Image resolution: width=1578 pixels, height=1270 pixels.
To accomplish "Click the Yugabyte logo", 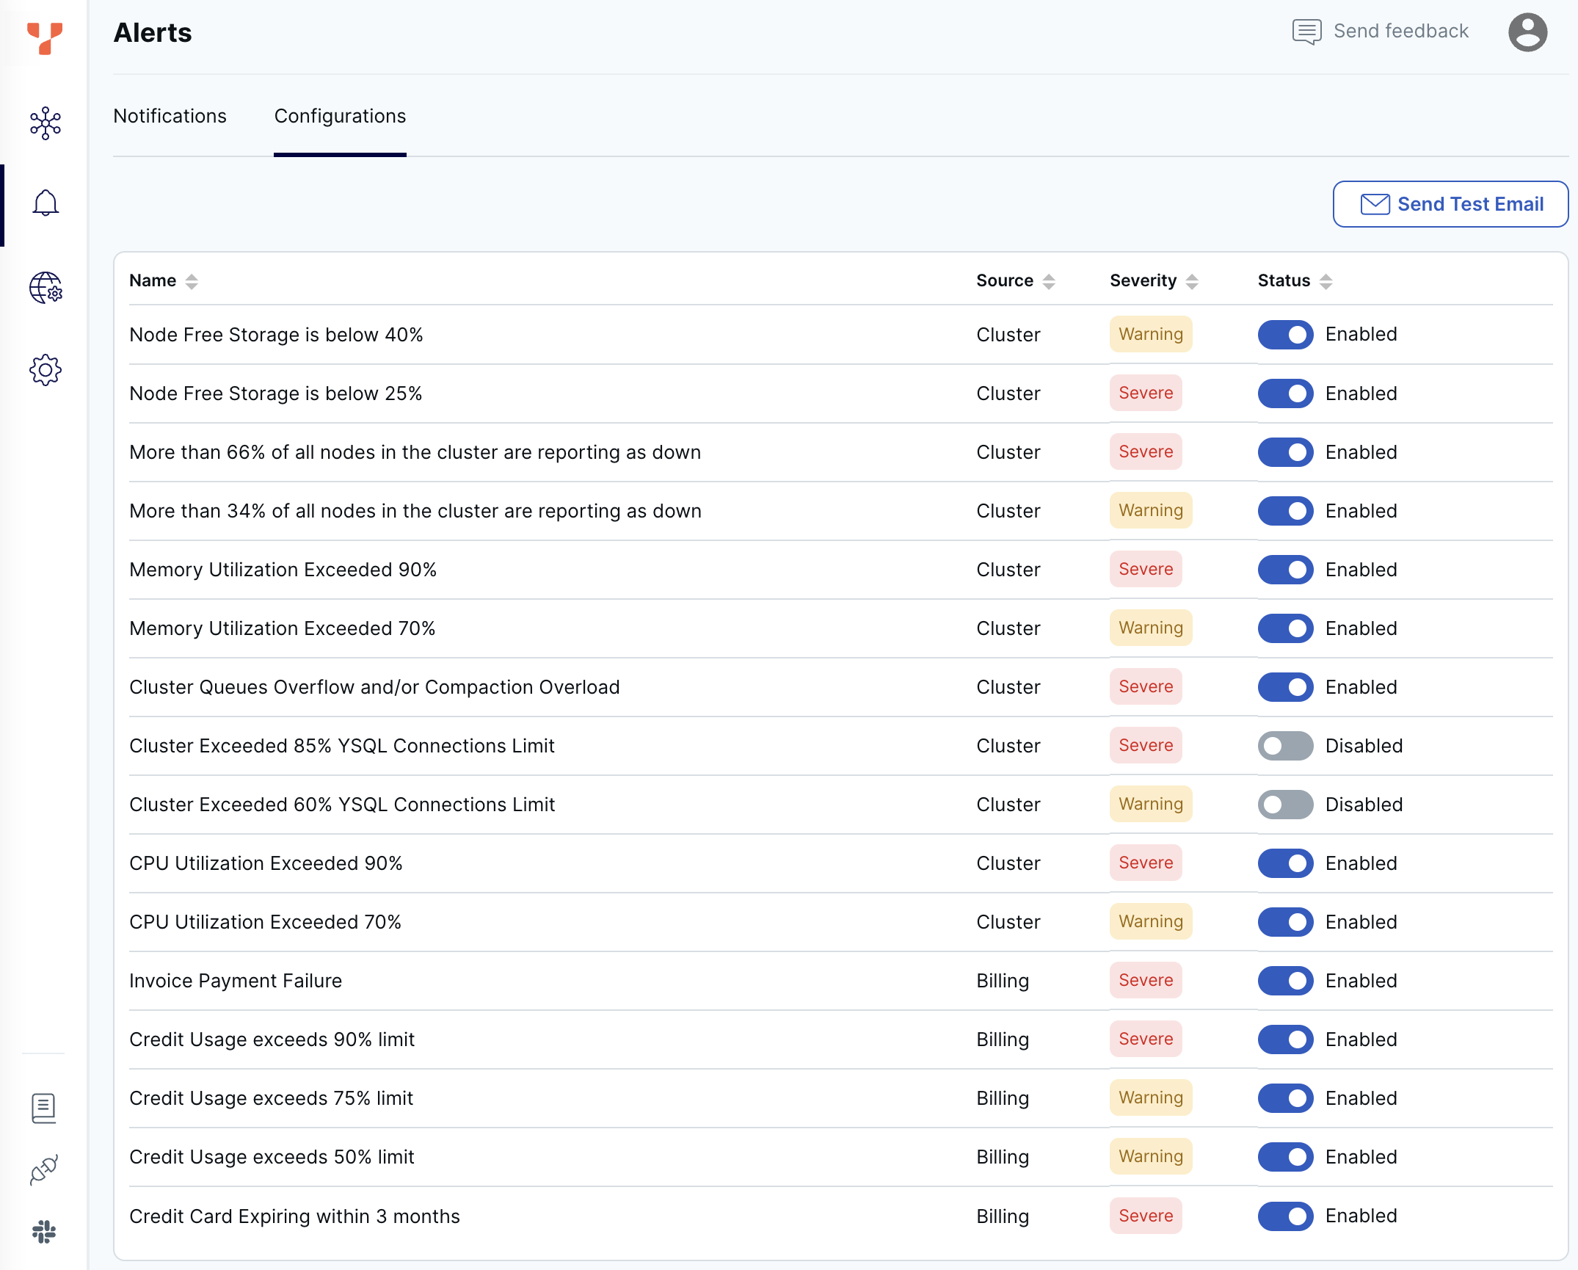I will tap(44, 37).
